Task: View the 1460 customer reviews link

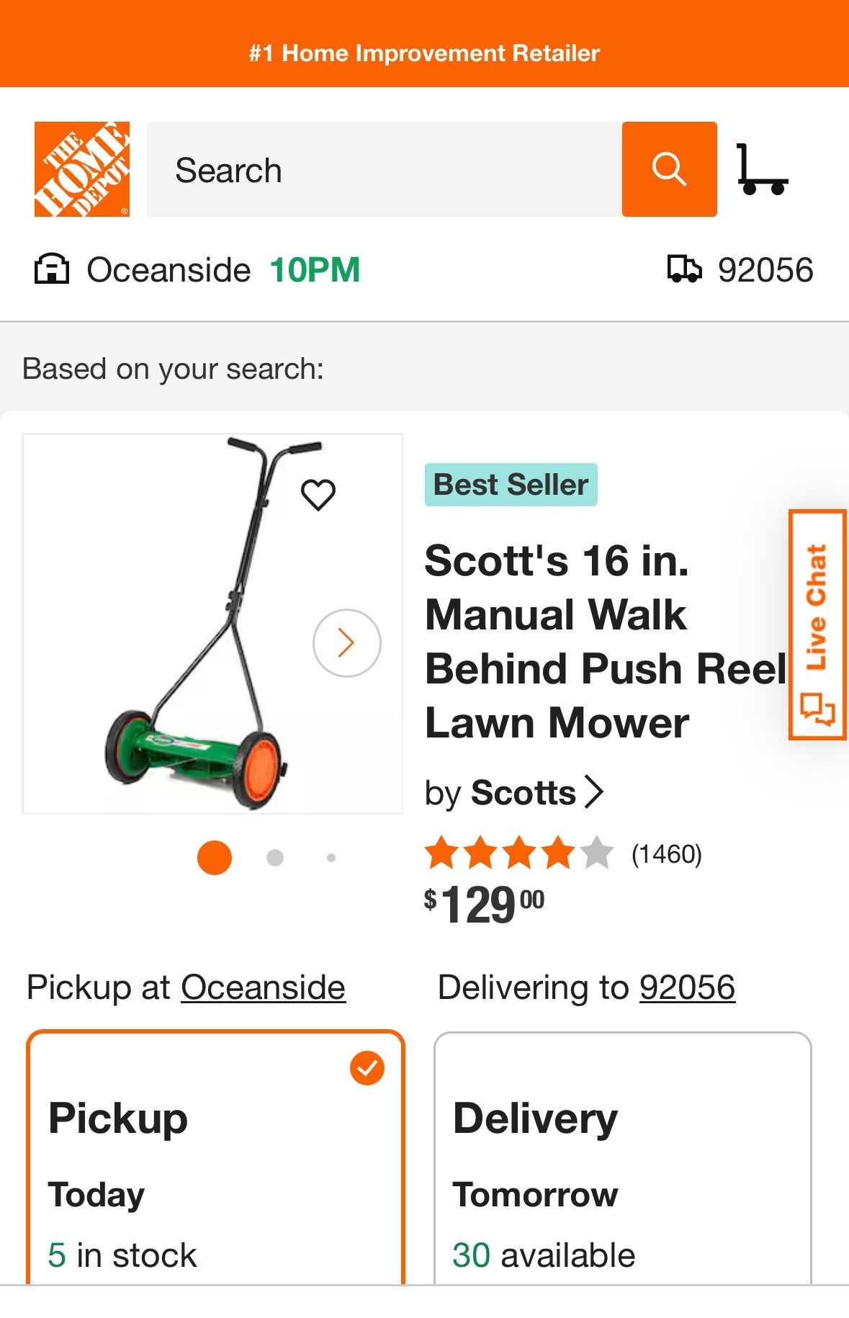Action: pos(665,855)
